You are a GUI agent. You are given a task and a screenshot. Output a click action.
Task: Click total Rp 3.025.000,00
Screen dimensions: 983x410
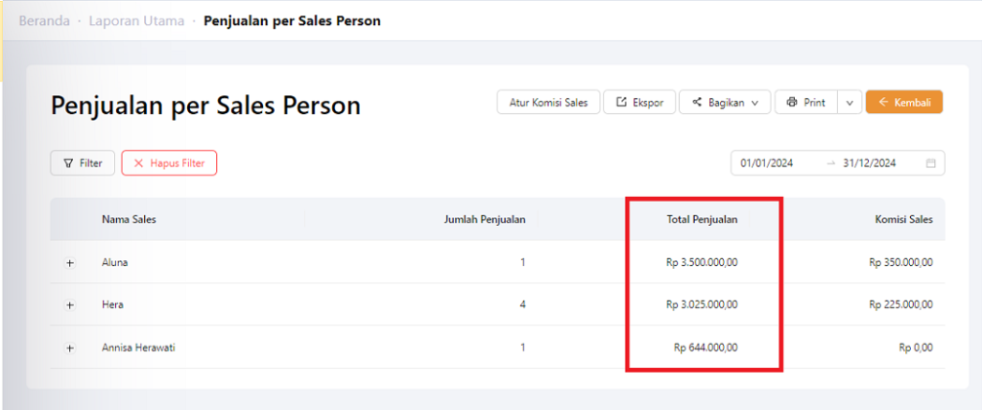coord(702,304)
